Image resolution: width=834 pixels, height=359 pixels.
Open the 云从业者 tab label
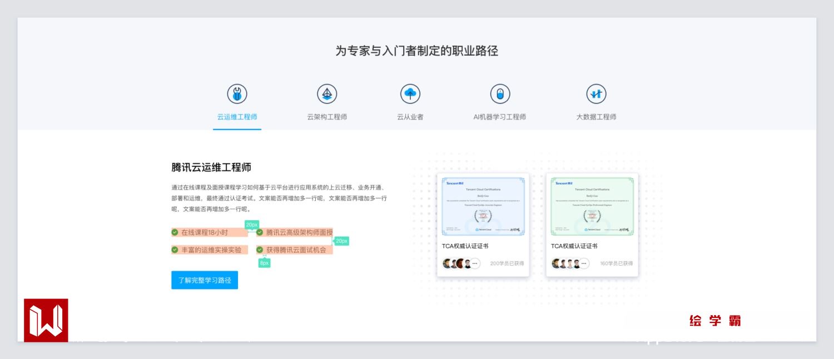pos(410,117)
